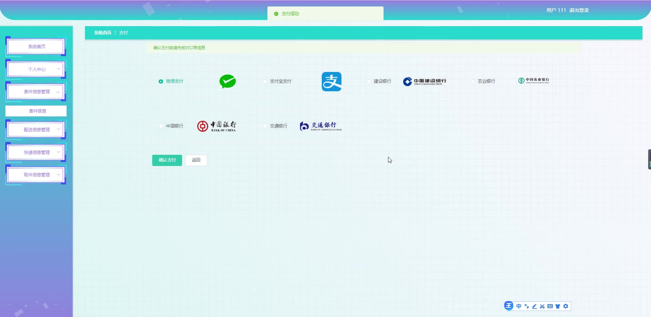Open the IME handwriting pen icon

(x=534, y=306)
